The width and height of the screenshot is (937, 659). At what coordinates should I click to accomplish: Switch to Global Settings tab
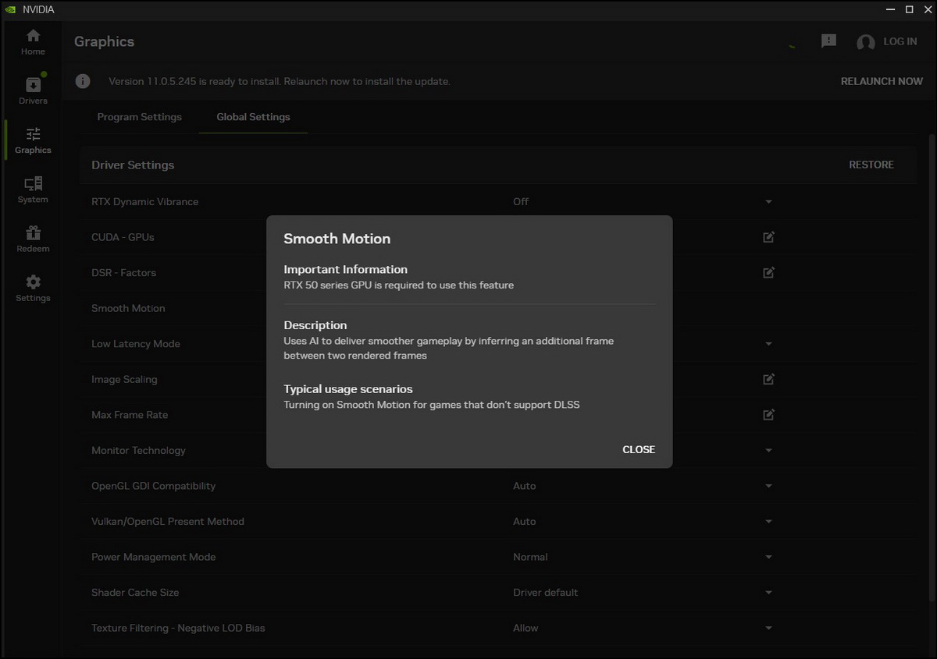[253, 117]
